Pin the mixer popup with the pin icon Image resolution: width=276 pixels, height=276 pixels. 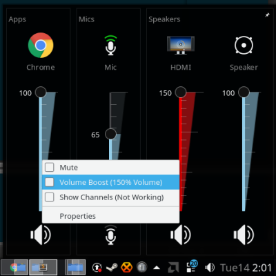point(267,15)
